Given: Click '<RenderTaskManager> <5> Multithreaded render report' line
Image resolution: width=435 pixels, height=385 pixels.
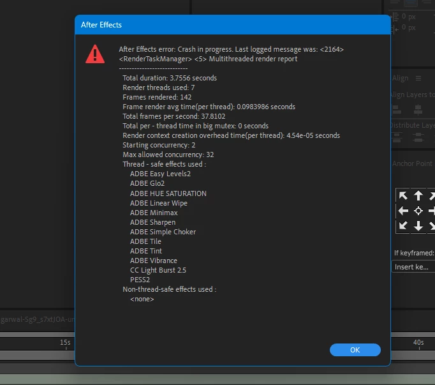Looking at the screenshot, I should point(208,59).
